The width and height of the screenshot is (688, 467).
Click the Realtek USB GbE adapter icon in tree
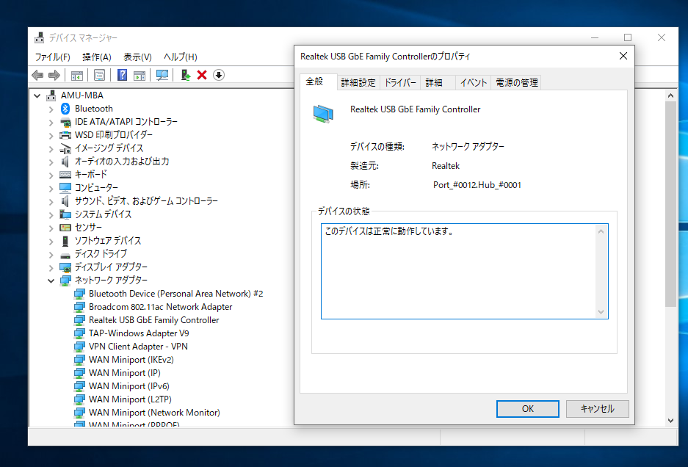point(79,320)
